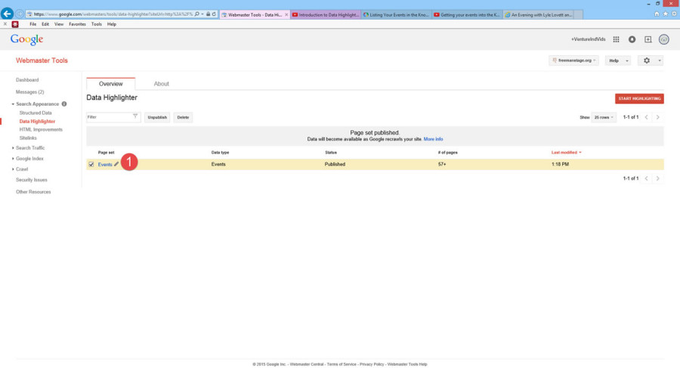Toggle the Events row checkbox
This screenshot has height=368, width=680.
(91, 165)
